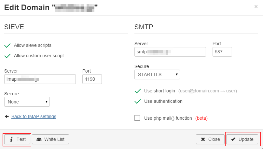263x149 pixels.
Task: Click the info icon on Test button
Action: click(x=11, y=139)
